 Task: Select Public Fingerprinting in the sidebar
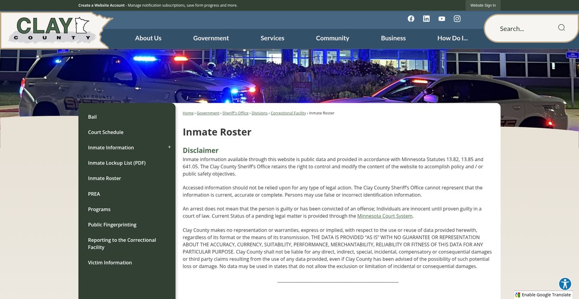pyautogui.click(x=112, y=225)
